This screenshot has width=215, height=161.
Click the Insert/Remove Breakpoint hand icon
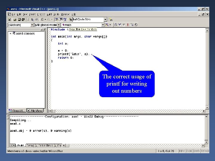tap(136, 25)
